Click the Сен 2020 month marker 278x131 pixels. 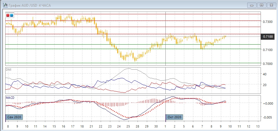(15, 117)
